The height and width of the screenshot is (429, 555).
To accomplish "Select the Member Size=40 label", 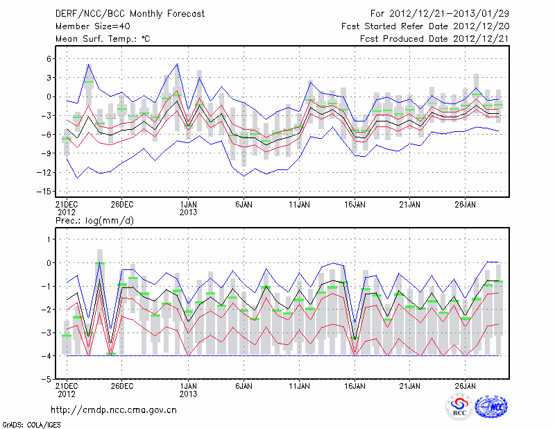I will pyautogui.click(x=87, y=26).
